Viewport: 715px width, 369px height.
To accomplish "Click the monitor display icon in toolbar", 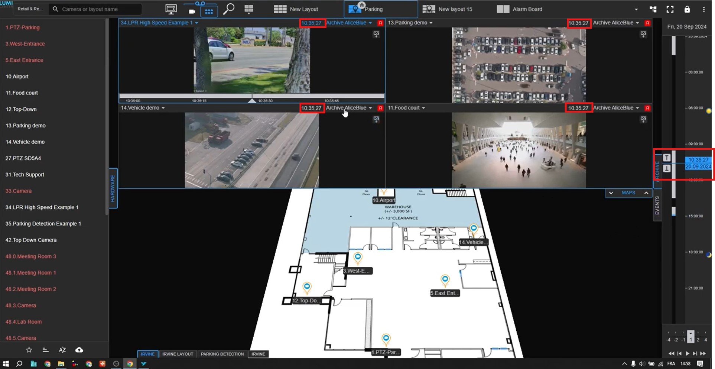I will (x=171, y=9).
